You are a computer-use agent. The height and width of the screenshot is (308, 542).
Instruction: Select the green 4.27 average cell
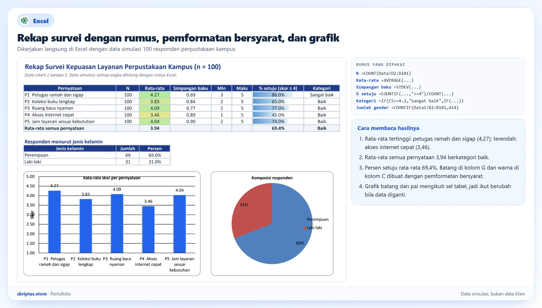[154, 95]
